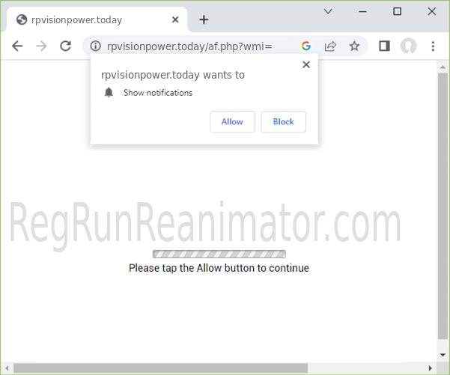Toggle the browser side panel

(384, 46)
